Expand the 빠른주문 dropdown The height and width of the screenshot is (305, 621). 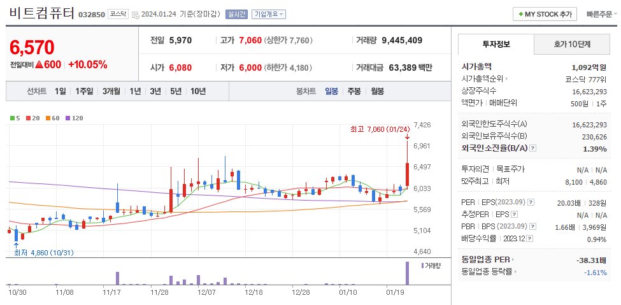[x=602, y=15]
